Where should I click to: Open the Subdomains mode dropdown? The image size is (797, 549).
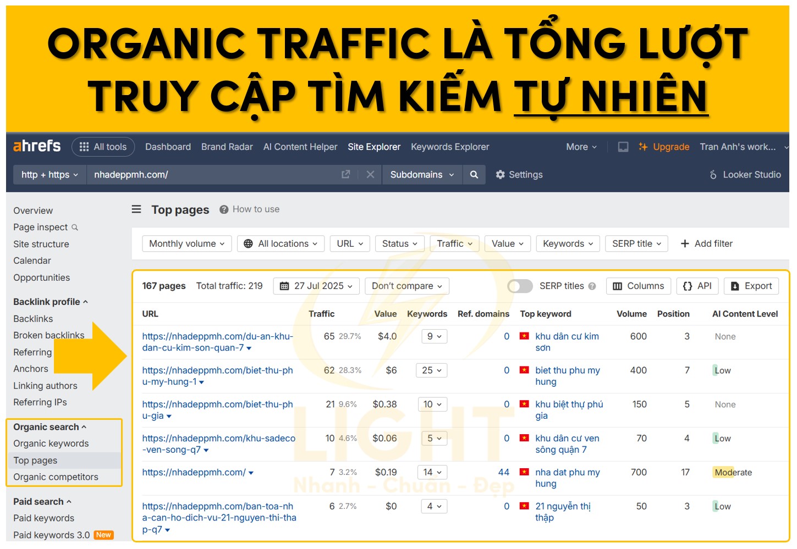click(x=422, y=174)
